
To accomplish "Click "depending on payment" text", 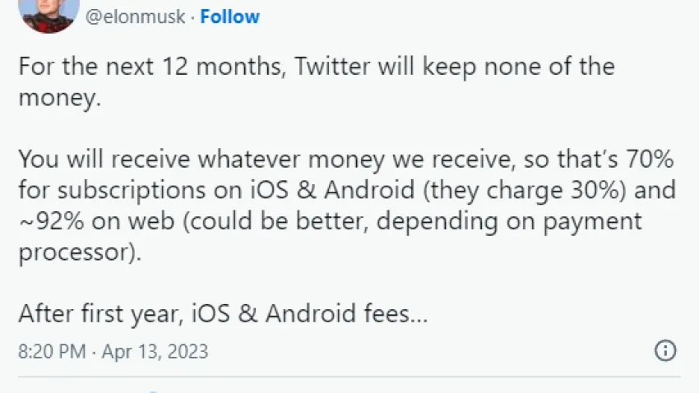I will pos(509,221).
